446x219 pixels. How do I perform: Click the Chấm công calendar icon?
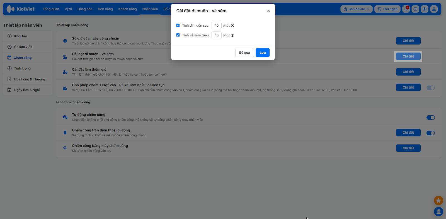[9, 58]
